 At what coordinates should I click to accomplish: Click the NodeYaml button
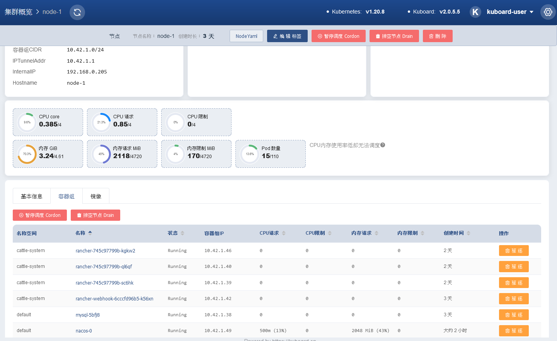pos(247,36)
